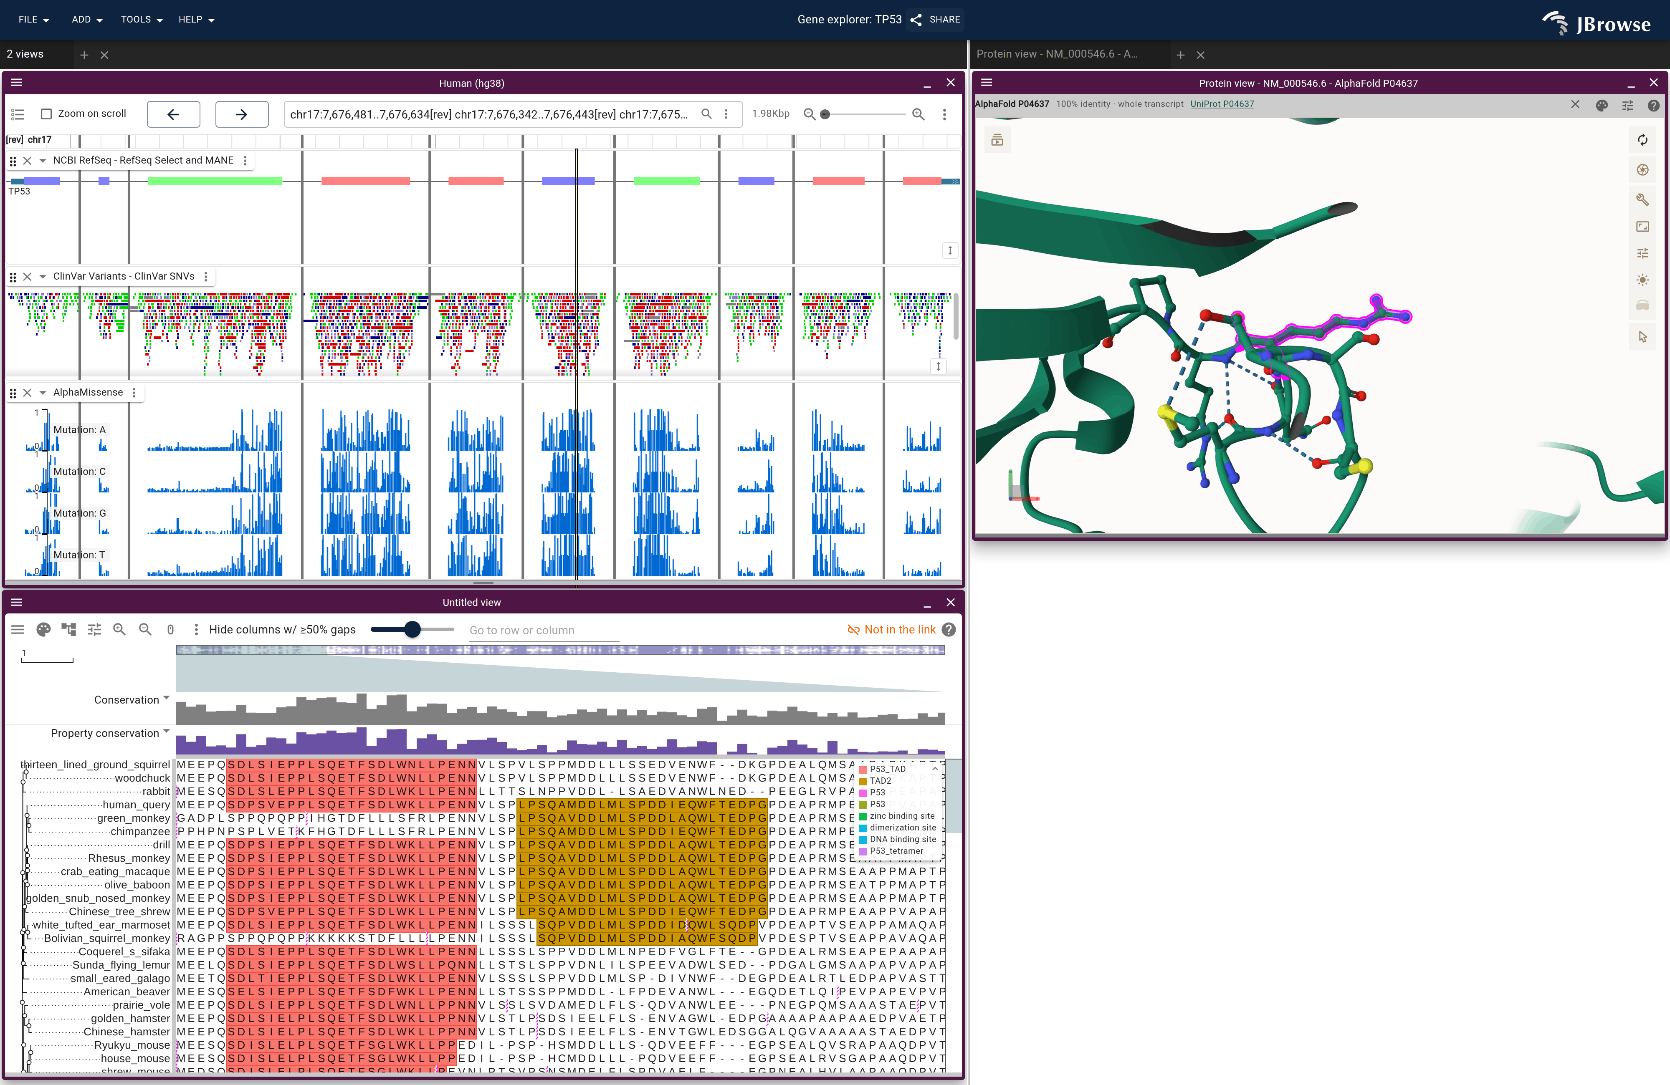
Task: Enable Zoom on scroll checkbox
Action: pos(46,114)
